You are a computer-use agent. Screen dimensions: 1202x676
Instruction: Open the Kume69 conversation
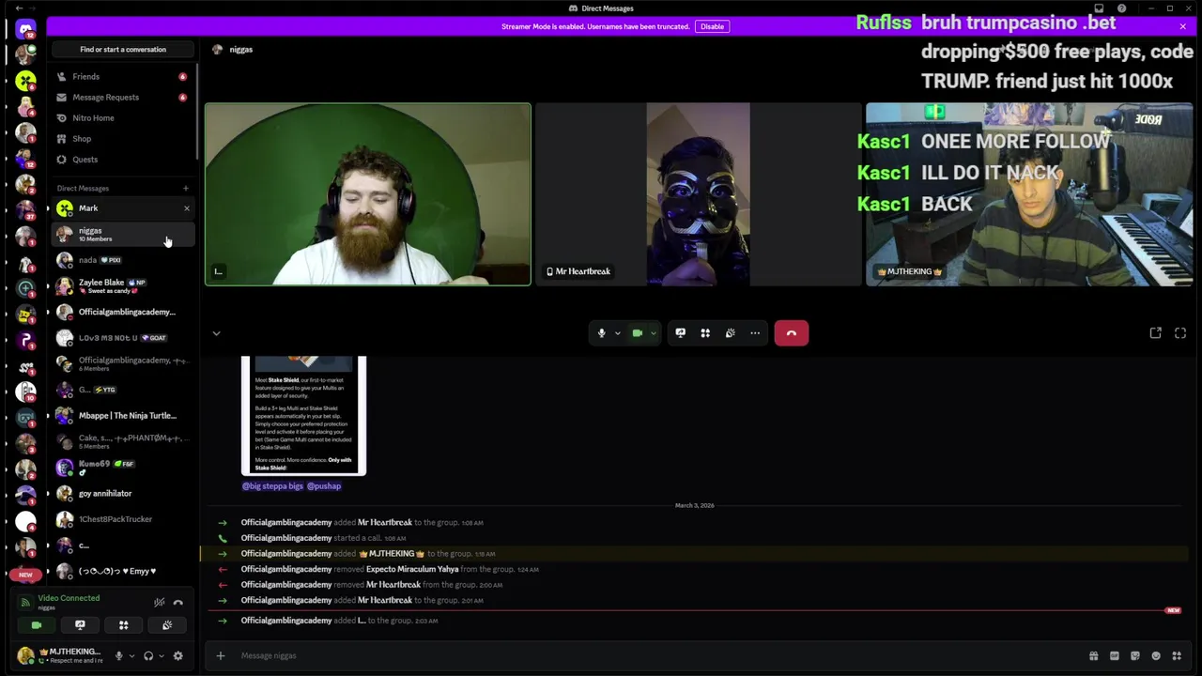click(122, 467)
